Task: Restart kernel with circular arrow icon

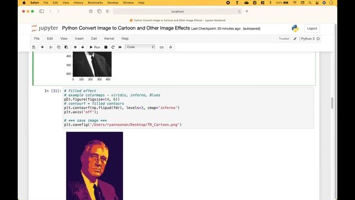Action: tap(113, 47)
